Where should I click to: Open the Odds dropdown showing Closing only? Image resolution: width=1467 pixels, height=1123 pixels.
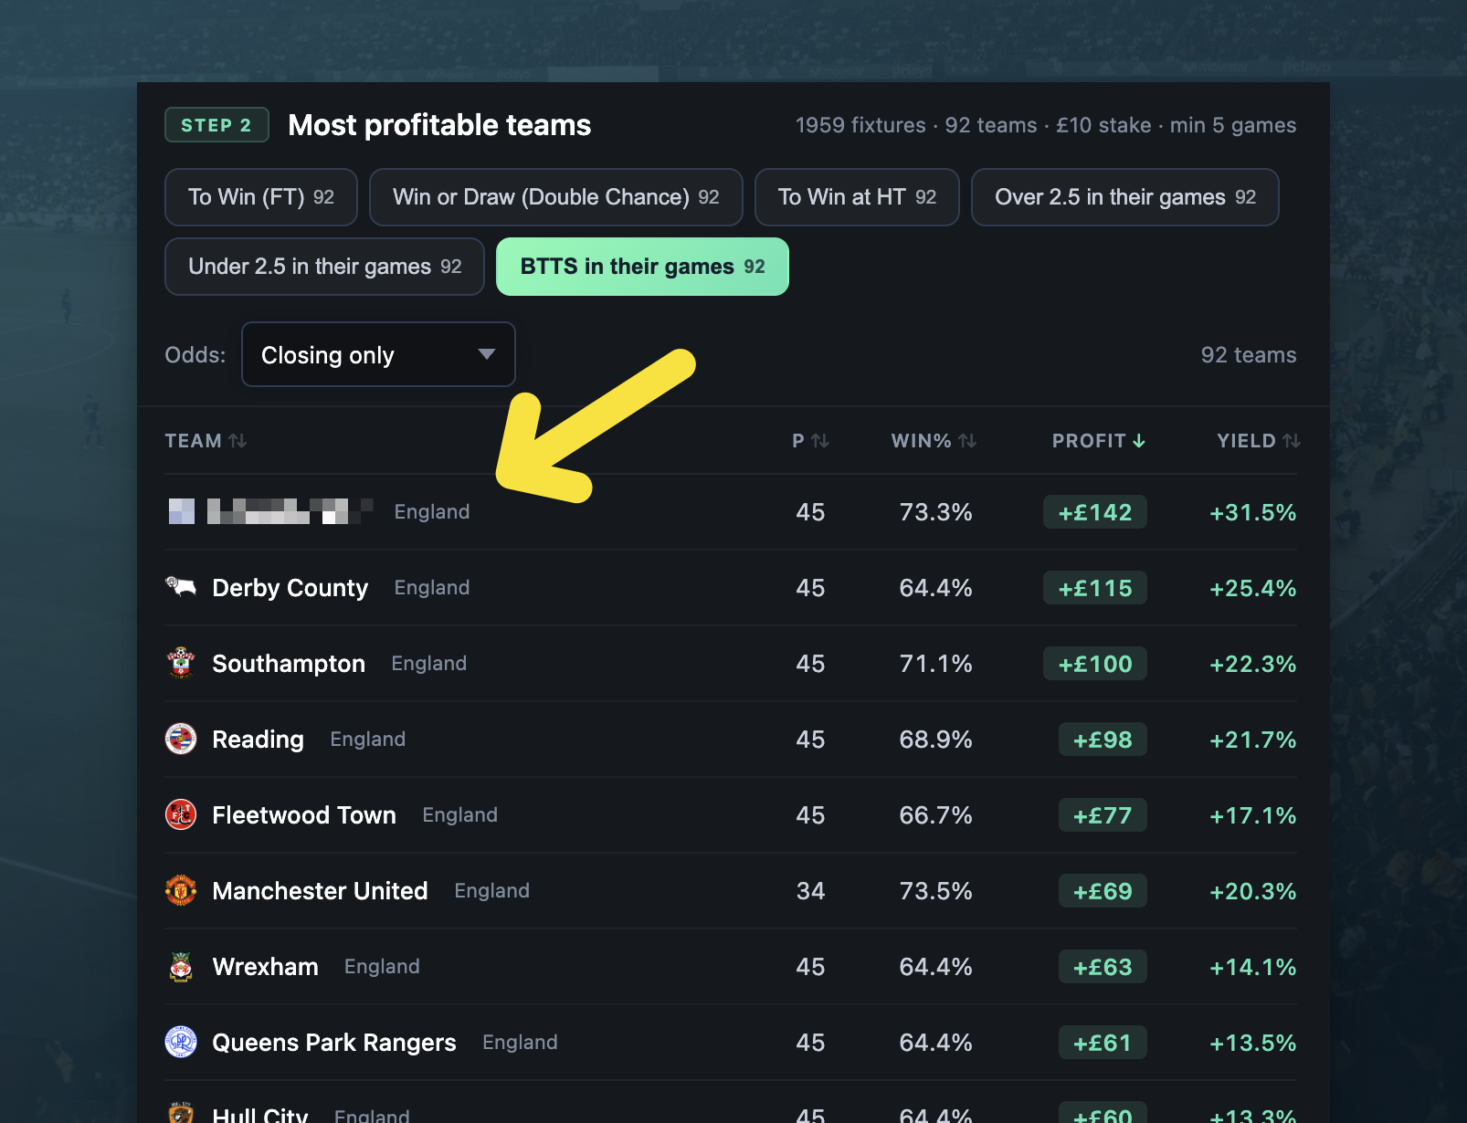[x=378, y=354]
